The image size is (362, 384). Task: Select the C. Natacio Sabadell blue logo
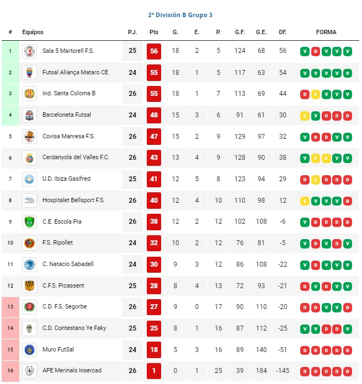(29, 264)
